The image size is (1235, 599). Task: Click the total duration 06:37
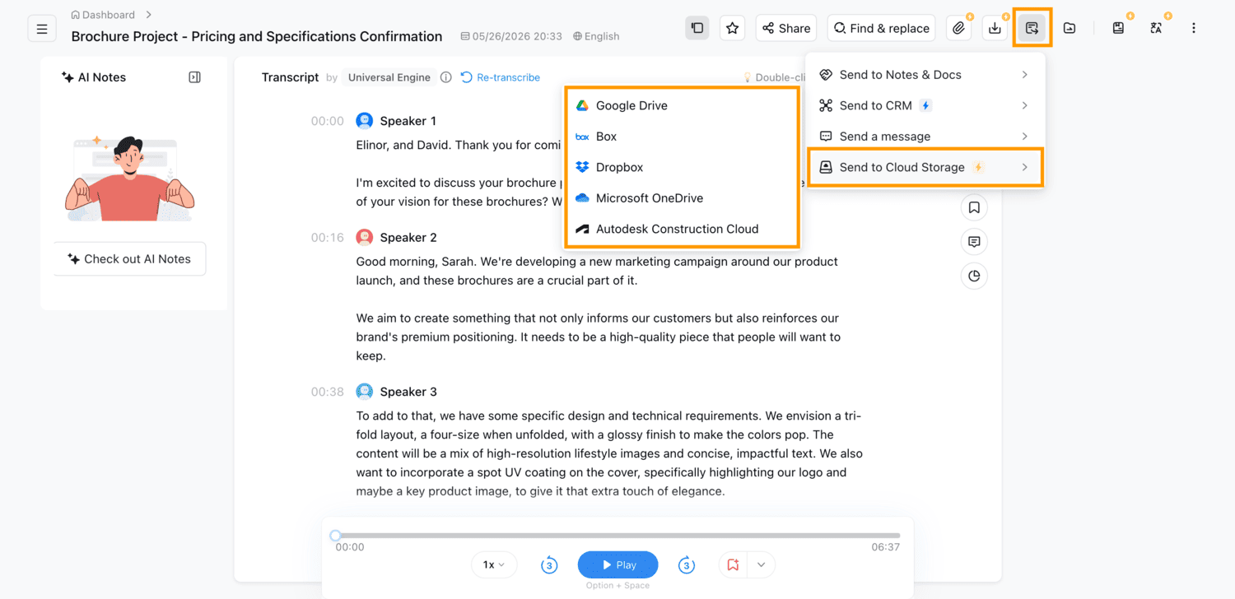[886, 547]
